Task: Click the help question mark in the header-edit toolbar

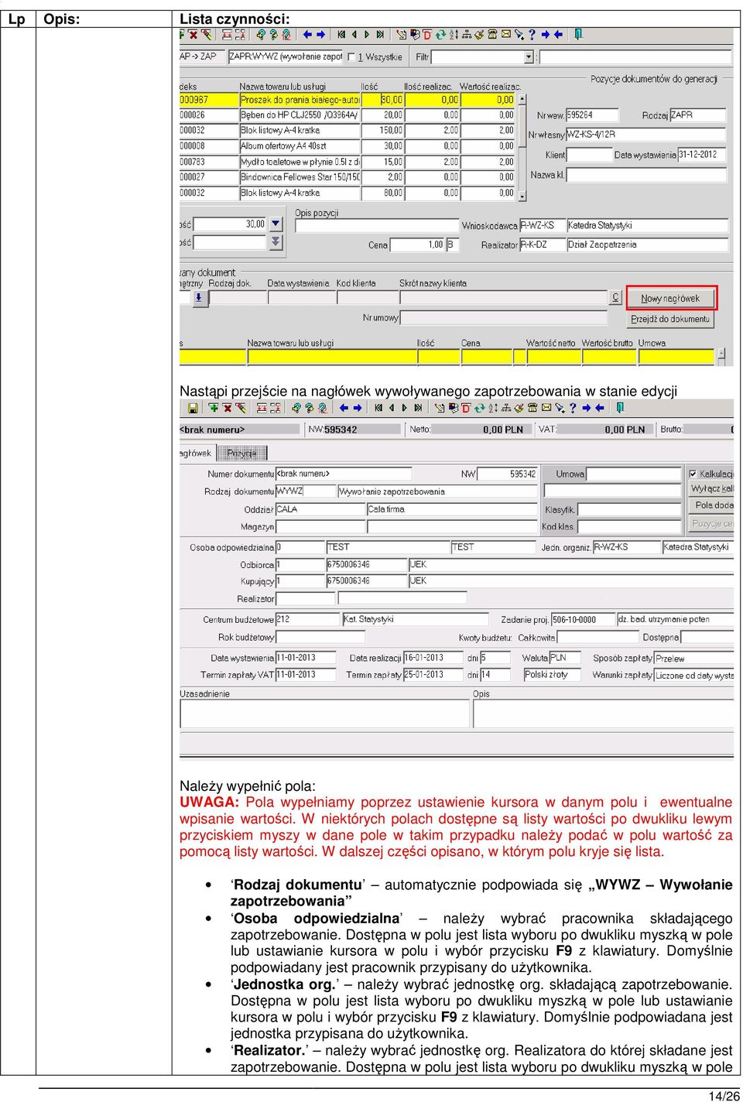Action: click(573, 408)
